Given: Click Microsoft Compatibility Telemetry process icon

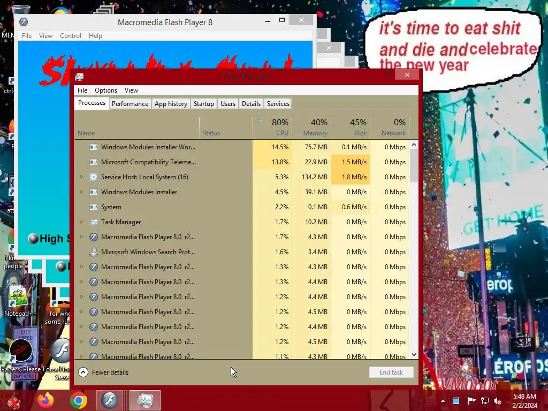Looking at the screenshot, I should tap(93, 162).
